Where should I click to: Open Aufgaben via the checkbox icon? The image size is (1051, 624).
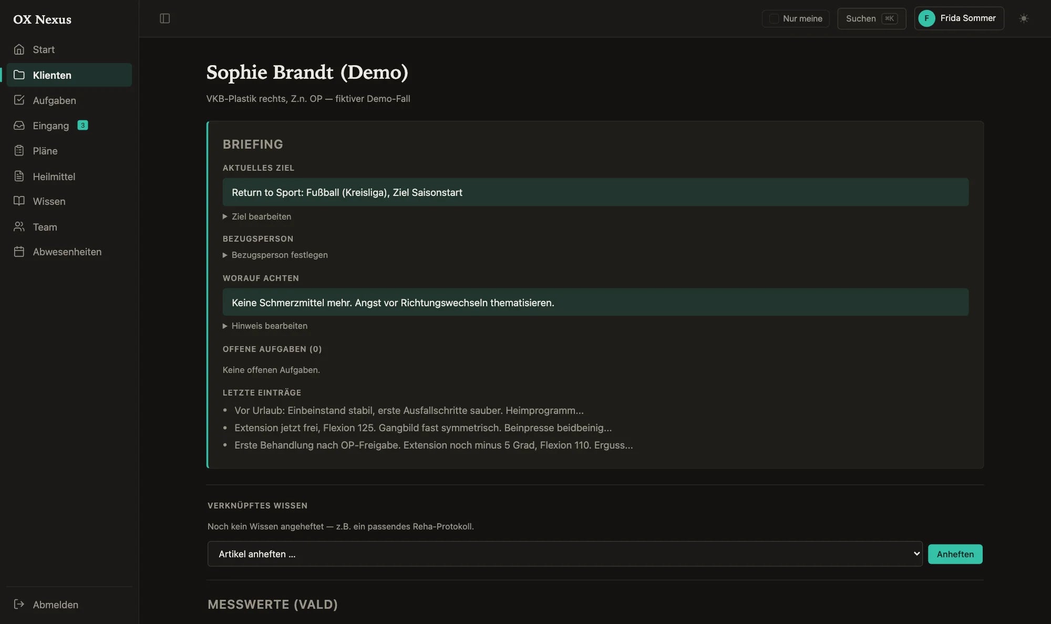[19, 100]
